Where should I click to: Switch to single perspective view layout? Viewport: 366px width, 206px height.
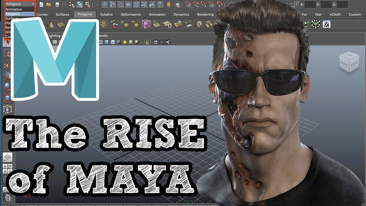pos(7,157)
